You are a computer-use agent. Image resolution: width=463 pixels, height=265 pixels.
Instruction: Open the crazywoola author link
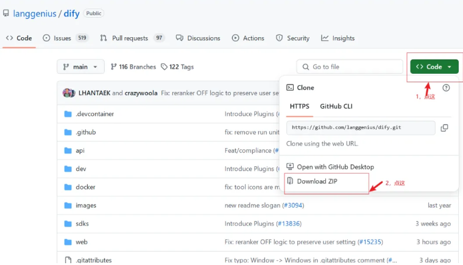click(141, 93)
